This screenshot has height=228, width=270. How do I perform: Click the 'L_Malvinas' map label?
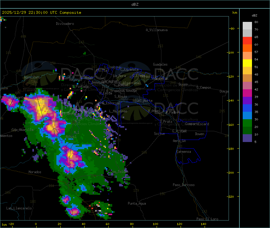point(118,111)
